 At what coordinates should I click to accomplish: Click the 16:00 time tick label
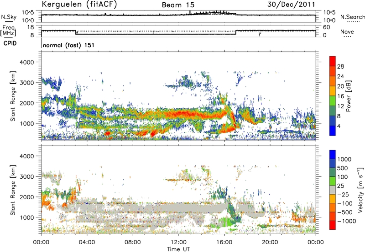[224, 242]
